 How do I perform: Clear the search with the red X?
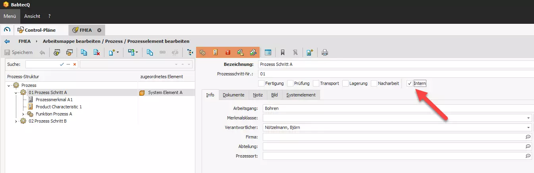(x=75, y=64)
